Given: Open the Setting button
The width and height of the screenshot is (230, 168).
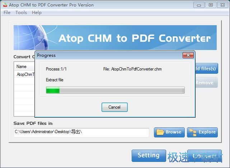Looking at the screenshot, I should click(x=149, y=155).
